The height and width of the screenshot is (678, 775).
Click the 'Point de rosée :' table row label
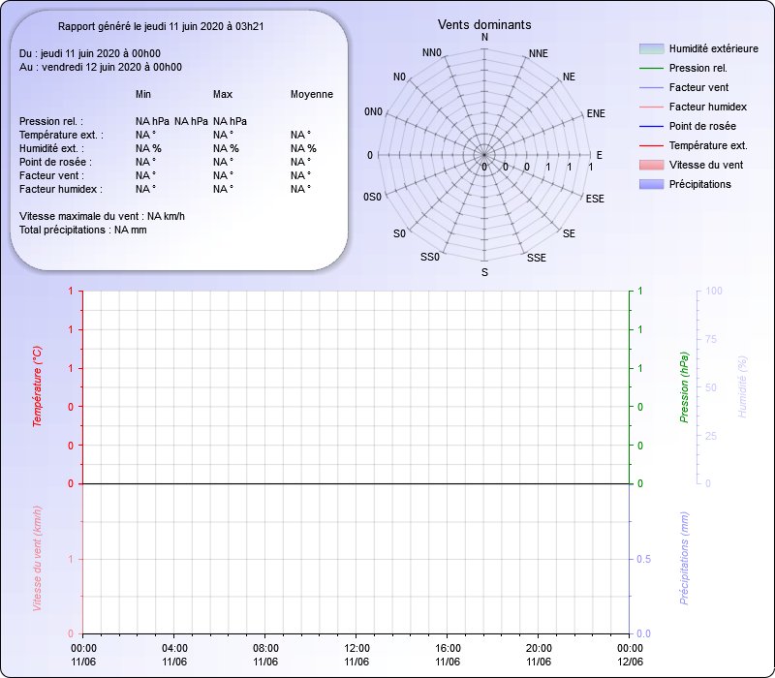click(x=55, y=162)
